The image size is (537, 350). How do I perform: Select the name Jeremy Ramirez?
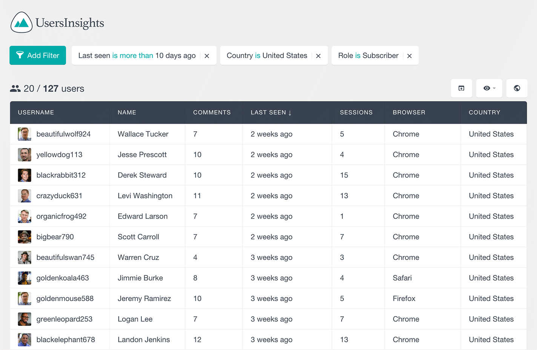144,298
